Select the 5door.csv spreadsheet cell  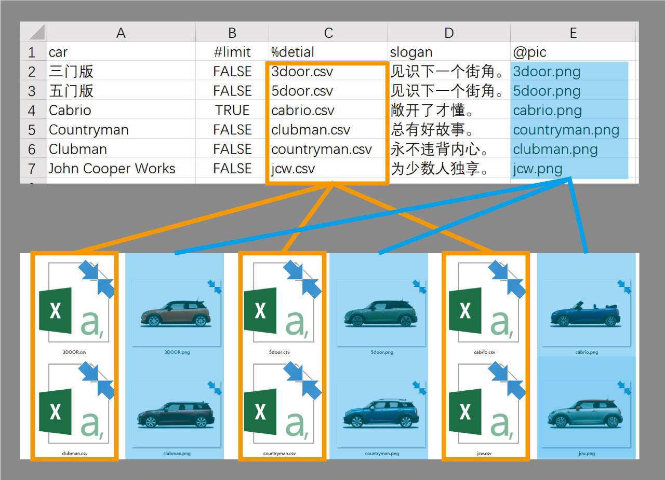[328, 90]
